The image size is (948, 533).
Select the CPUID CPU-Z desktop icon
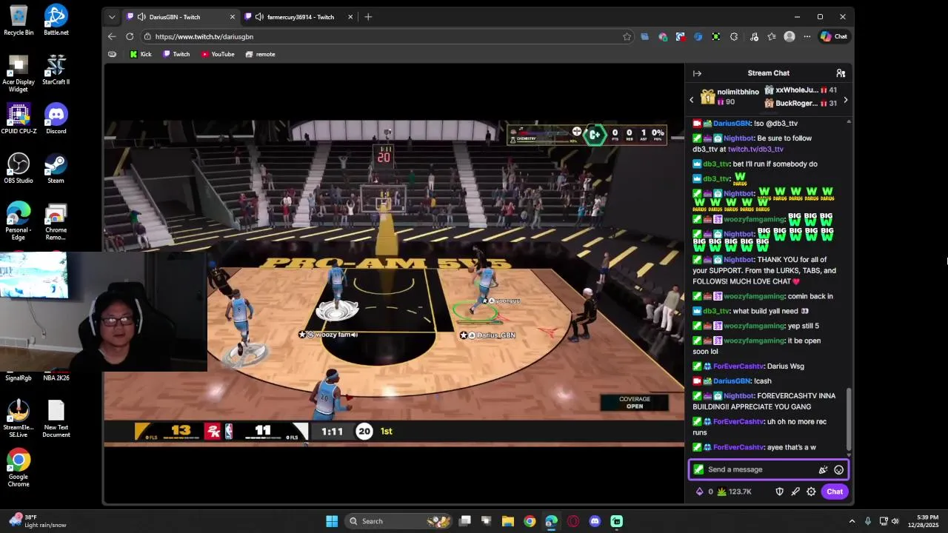pos(19,119)
